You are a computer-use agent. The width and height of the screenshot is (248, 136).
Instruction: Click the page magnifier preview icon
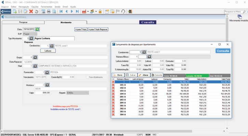click(54, 12)
